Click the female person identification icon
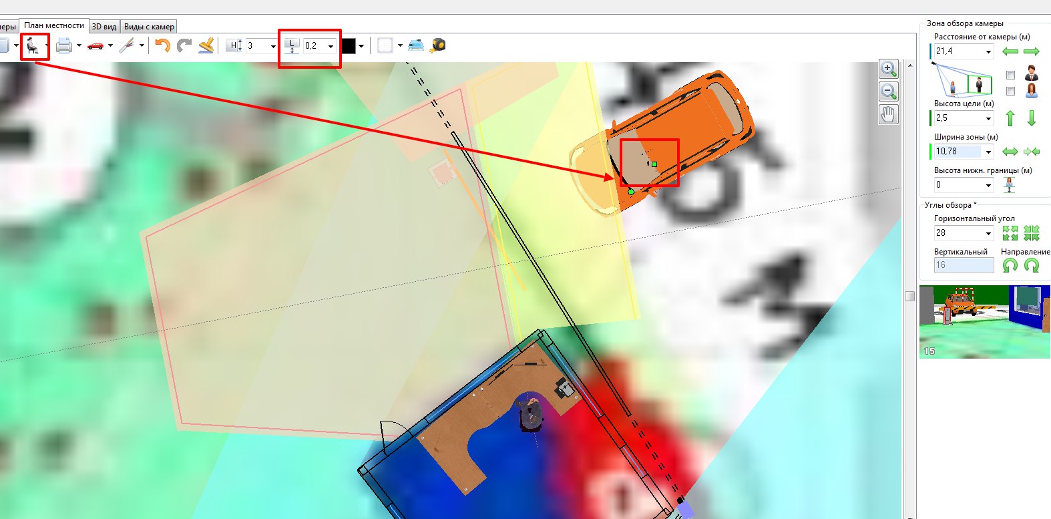 pos(1032,91)
